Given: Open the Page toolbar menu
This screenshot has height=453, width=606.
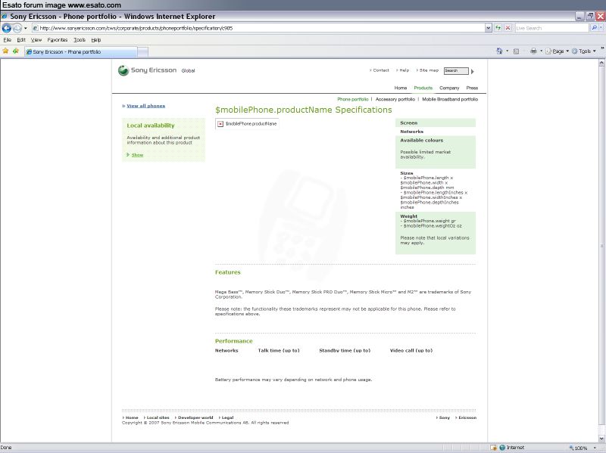Looking at the screenshot, I should point(557,51).
